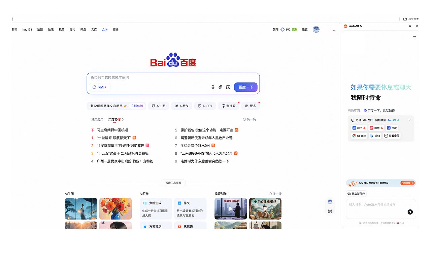
Task: Expand the 更多 tools chip
Action: [251, 106]
